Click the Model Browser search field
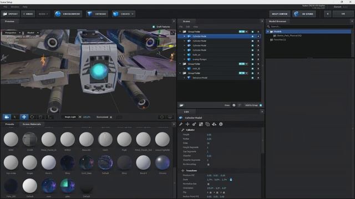 310,27
